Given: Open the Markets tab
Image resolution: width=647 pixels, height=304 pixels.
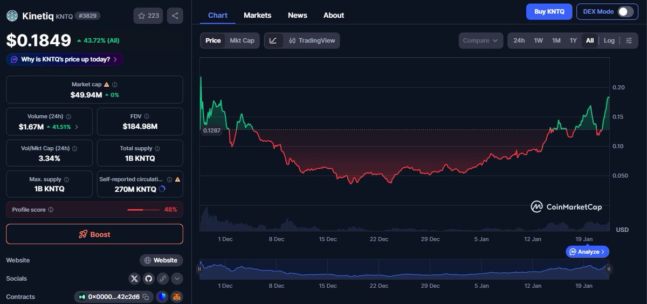Looking at the screenshot, I should pos(257,15).
